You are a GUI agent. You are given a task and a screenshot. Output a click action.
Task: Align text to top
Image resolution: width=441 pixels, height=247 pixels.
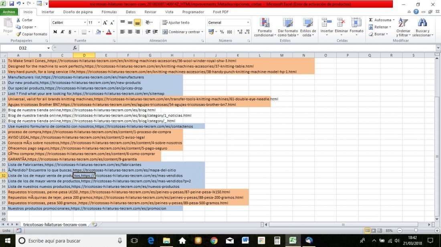point(123,22)
